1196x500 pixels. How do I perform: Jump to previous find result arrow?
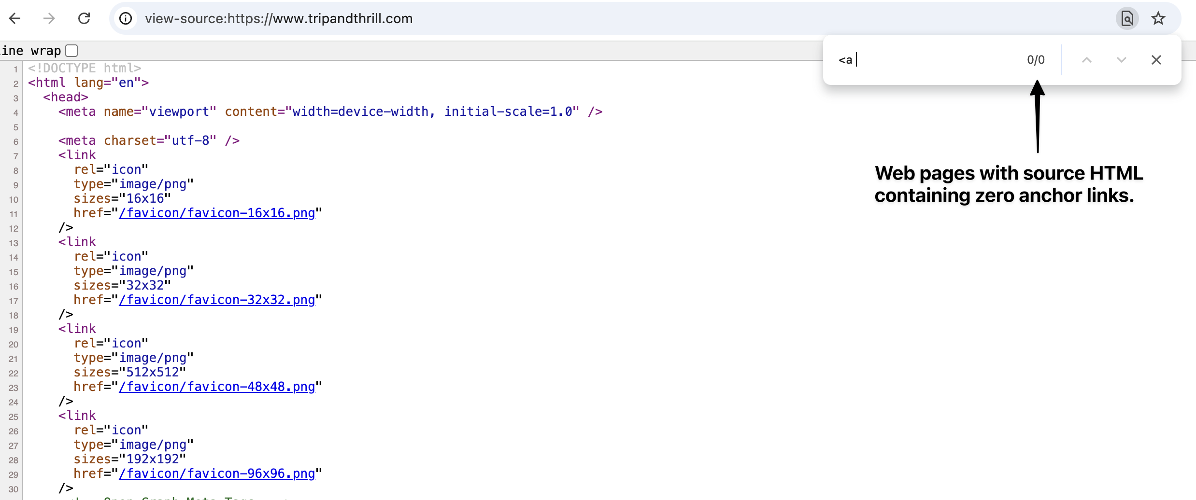pos(1086,60)
